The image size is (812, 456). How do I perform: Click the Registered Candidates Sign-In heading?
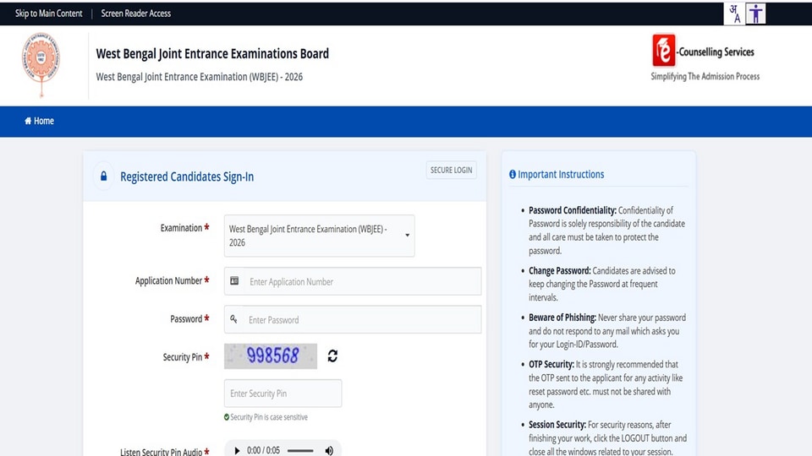187,176
